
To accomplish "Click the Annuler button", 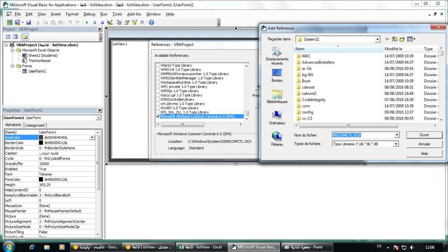I will coord(424,144).
